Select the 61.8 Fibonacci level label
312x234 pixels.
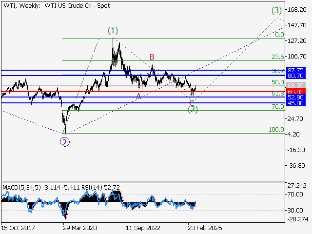[278, 93]
